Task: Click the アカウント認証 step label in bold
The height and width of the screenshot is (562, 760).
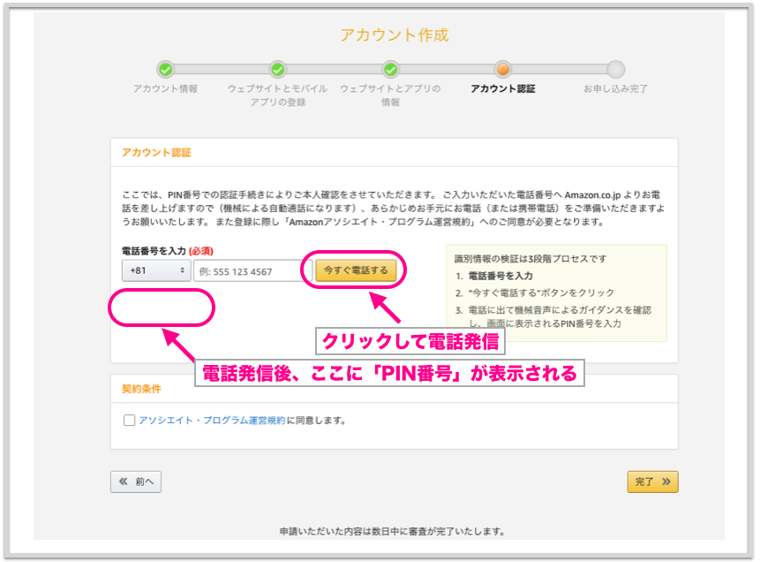Action: point(502,89)
